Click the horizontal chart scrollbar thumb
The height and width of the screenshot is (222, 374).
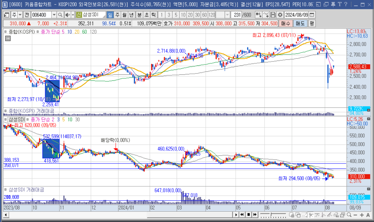(190, 214)
